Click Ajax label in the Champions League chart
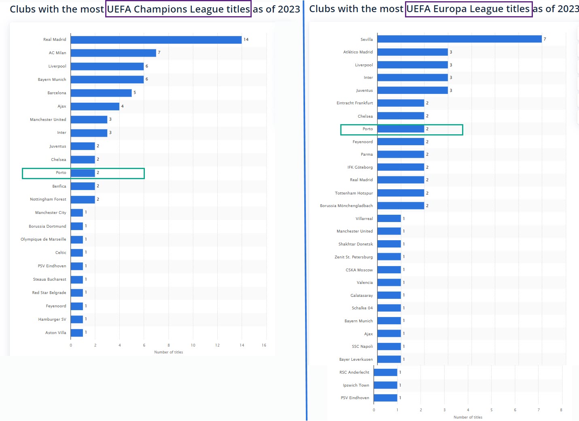 [62, 106]
